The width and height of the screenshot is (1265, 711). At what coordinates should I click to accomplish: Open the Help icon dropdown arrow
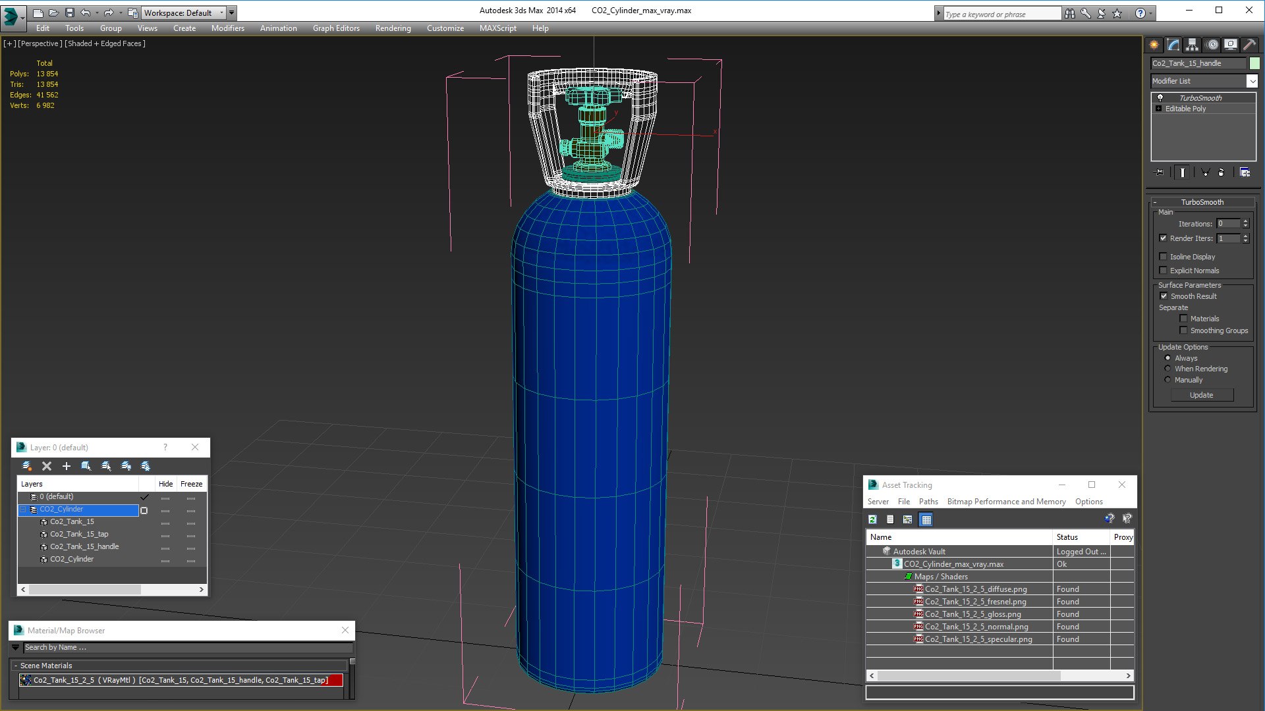click(x=1151, y=13)
